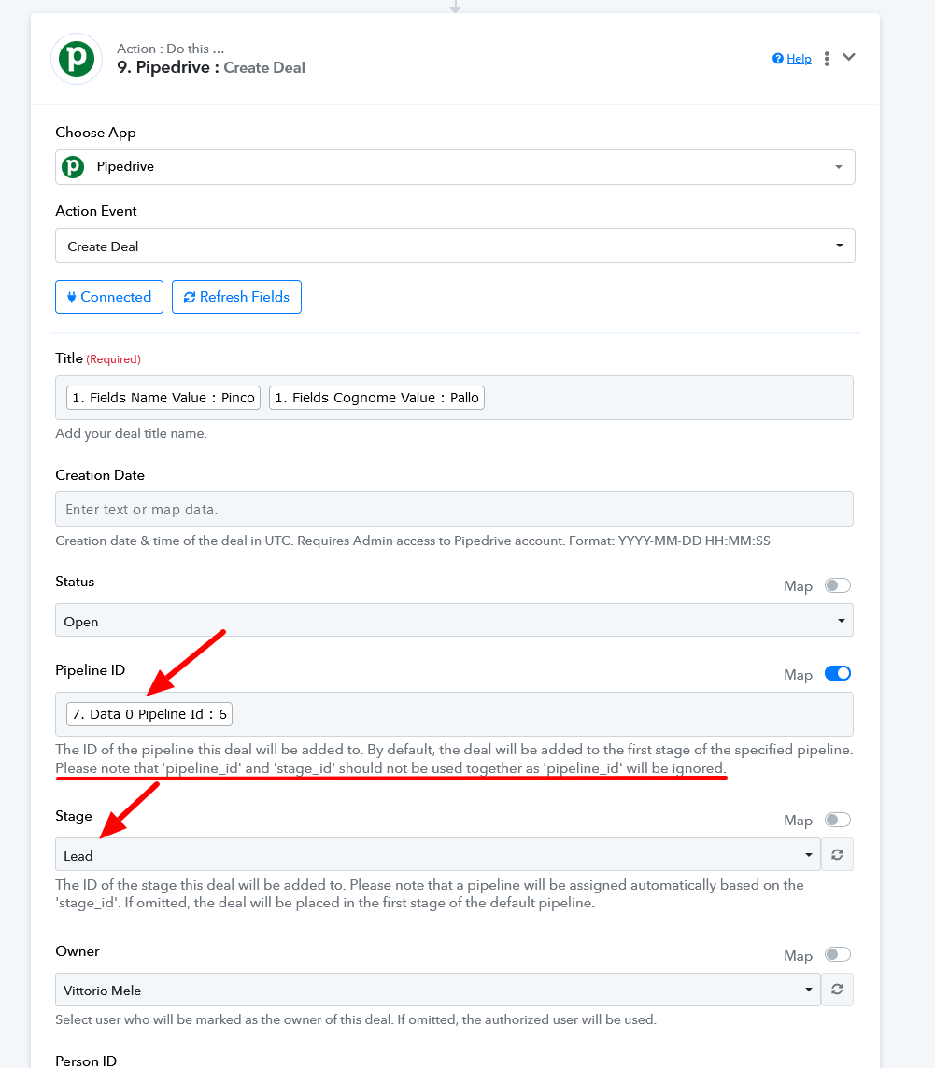Open the Status dropdown showing Open
This screenshot has height=1068, width=935.
click(454, 621)
